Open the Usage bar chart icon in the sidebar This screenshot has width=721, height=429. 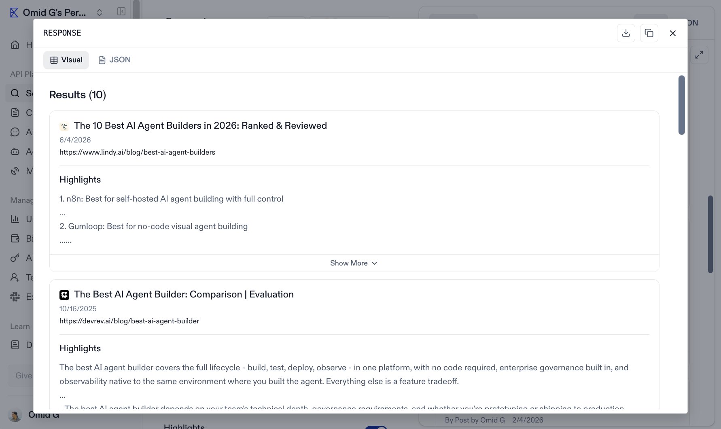15,219
